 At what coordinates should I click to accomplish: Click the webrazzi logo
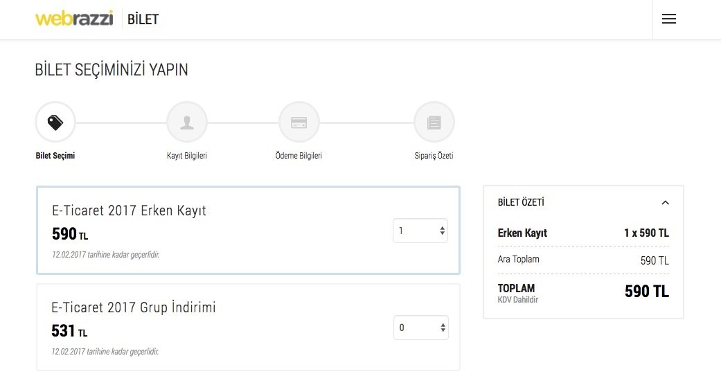[x=74, y=19]
